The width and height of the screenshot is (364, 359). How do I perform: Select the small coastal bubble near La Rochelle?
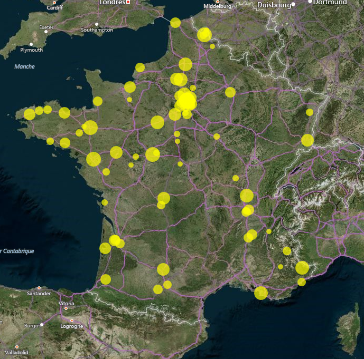click(x=105, y=202)
